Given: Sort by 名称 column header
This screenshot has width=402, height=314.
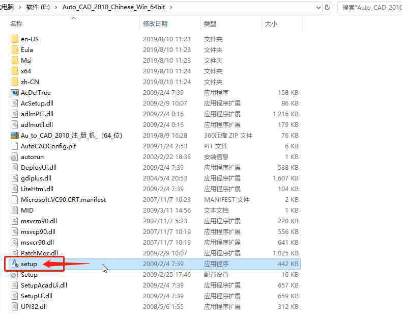Looking at the screenshot, I should point(16,24).
